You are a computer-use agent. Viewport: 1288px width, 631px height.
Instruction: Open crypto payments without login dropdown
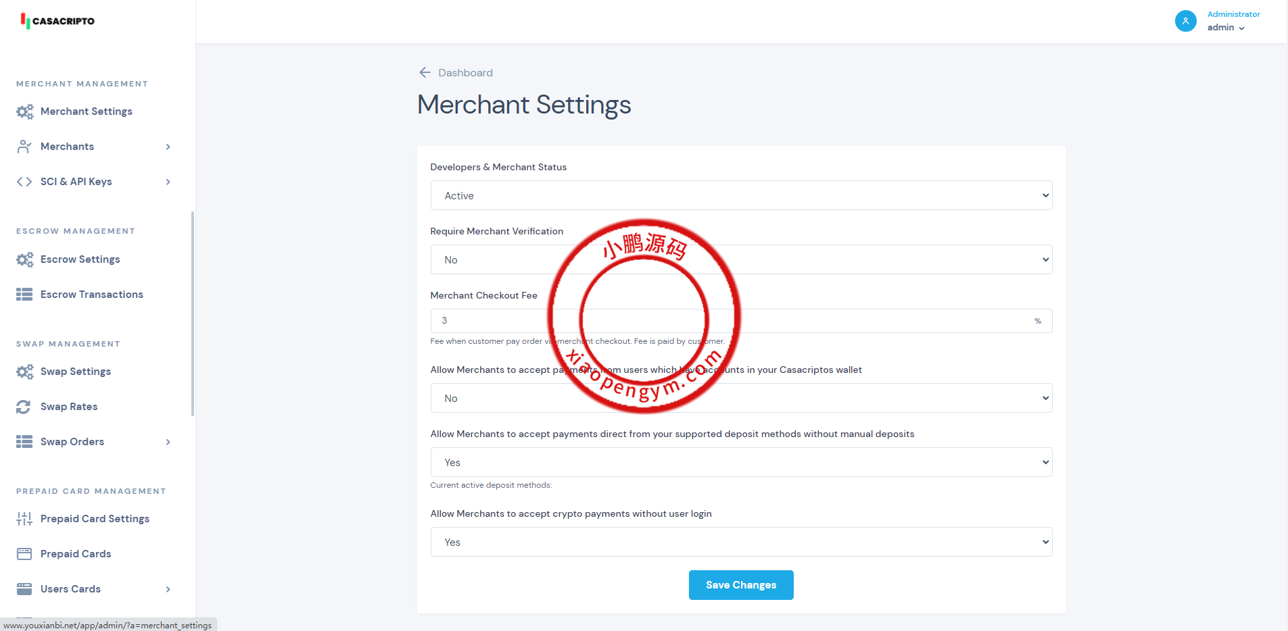tap(741, 542)
